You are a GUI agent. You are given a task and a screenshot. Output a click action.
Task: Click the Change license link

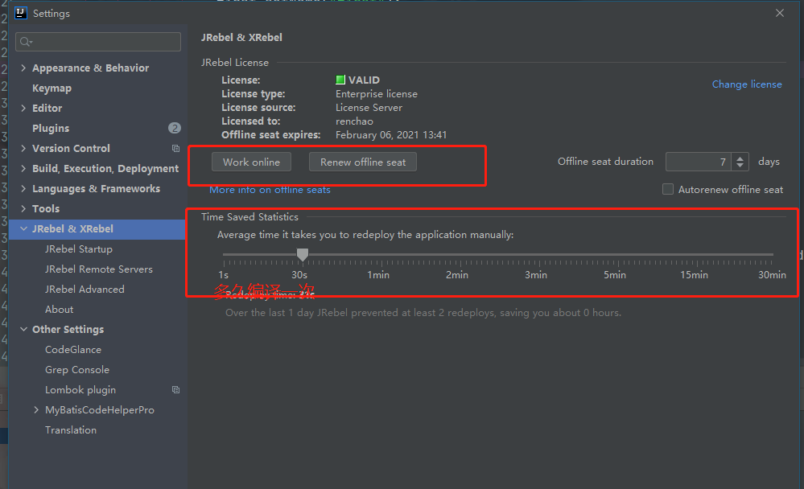pos(747,84)
